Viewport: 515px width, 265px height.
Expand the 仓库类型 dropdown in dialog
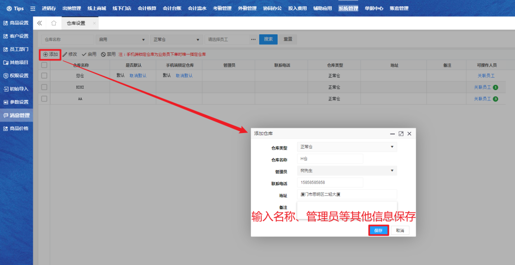tap(347, 147)
